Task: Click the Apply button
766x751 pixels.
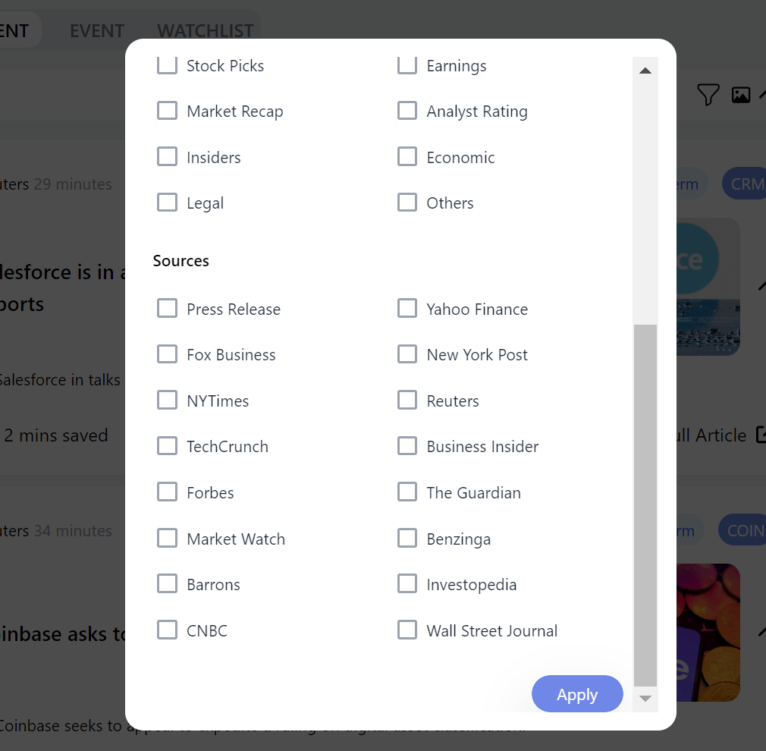Action: [x=577, y=694]
